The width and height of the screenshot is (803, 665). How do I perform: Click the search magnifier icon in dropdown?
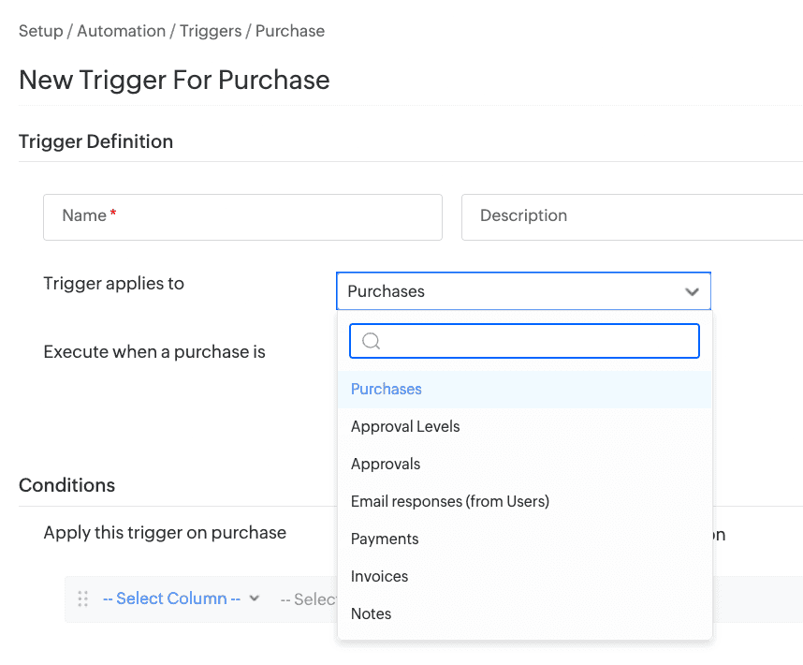coord(371,341)
